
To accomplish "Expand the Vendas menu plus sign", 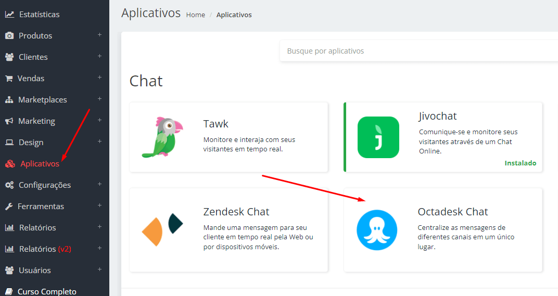I will tap(99, 78).
